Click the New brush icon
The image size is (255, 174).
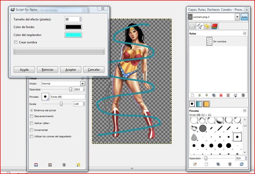click(206, 164)
